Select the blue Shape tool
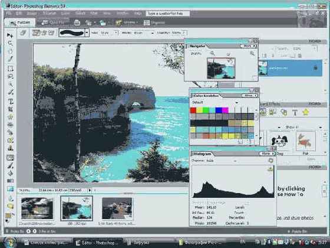Viewport: 330px width, 248px height. (x=11, y=189)
